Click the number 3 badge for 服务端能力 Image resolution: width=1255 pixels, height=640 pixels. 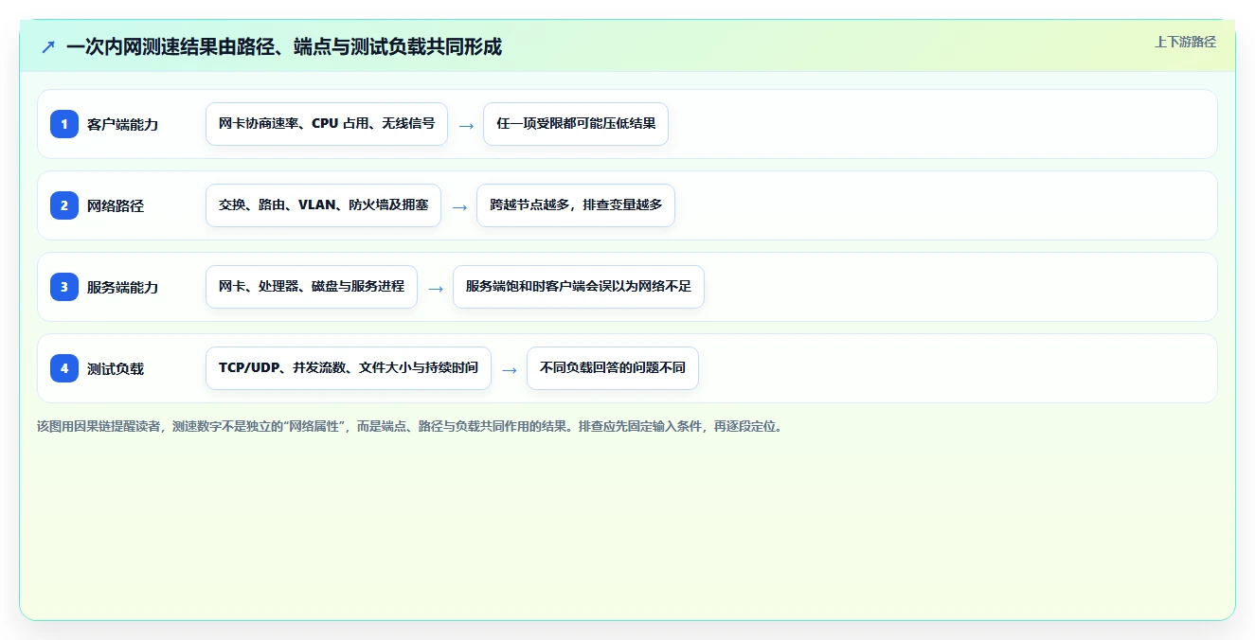coord(64,287)
